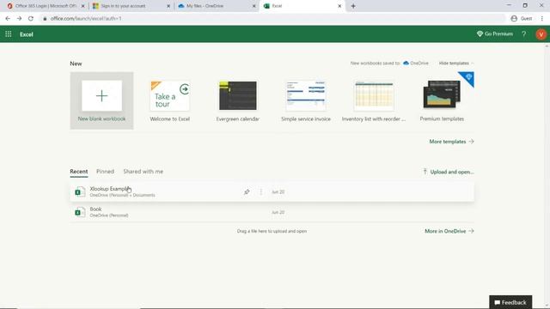Switch to the Shared with me tab
Screen dimensions: 550x309
click(144, 172)
